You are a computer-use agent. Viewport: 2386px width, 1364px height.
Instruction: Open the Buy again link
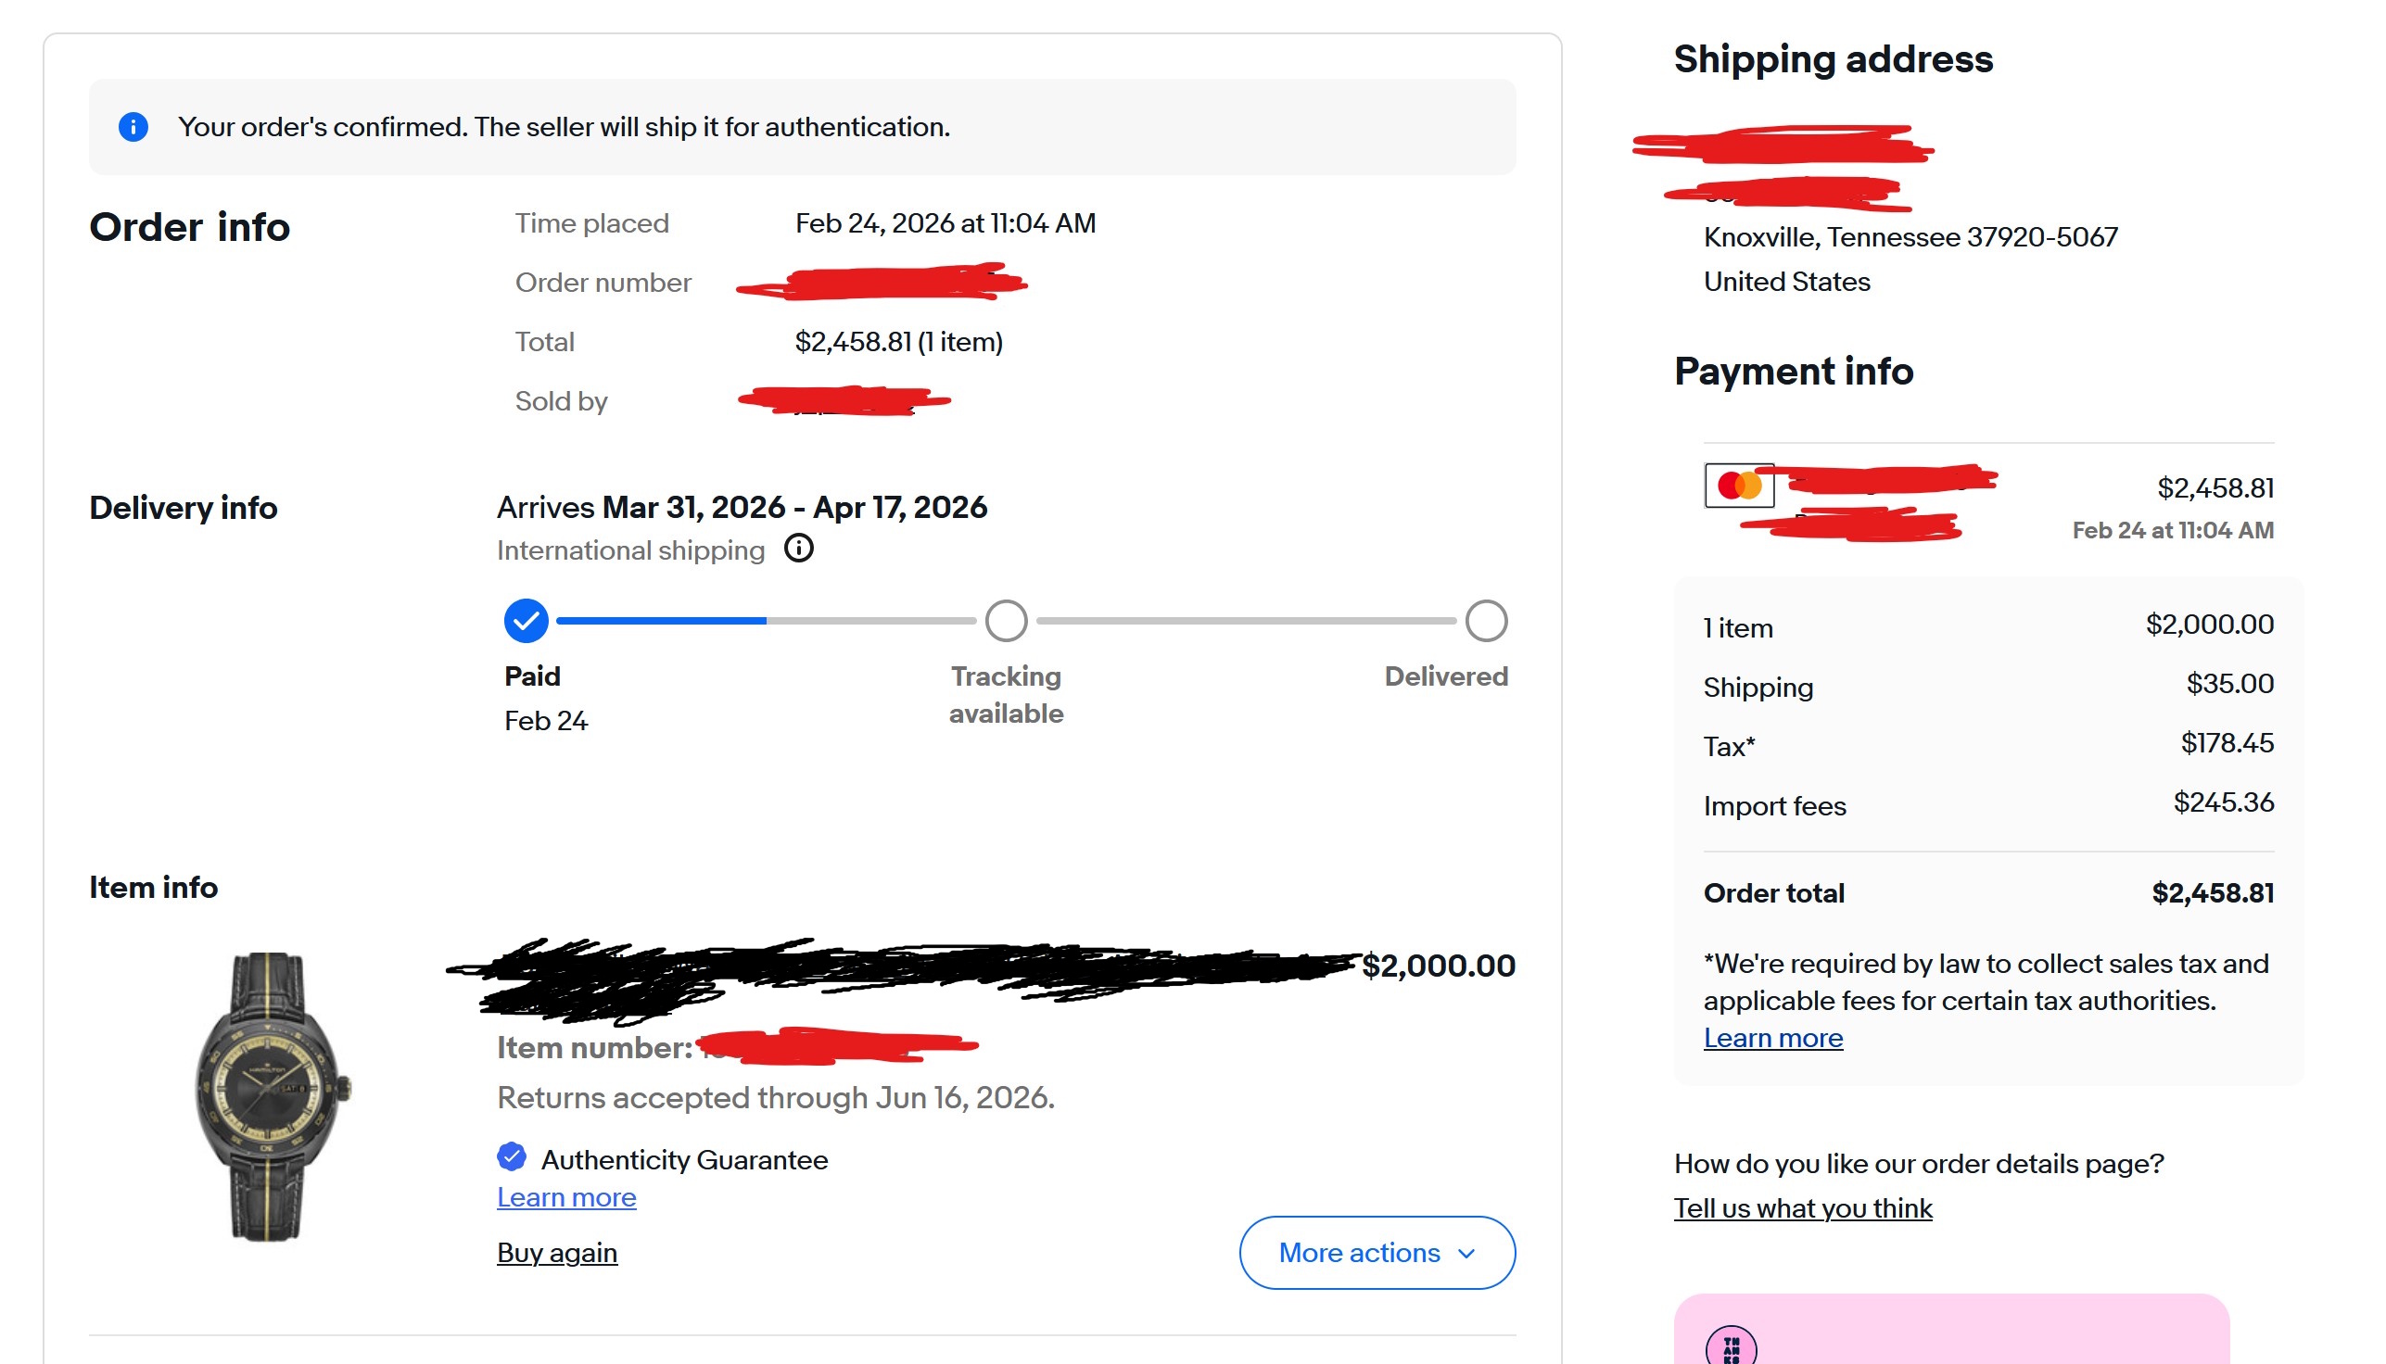click(557, 1253)
